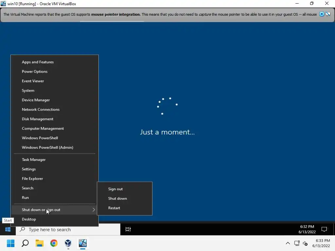Open VirtualBox Manager from host taskbar
This screenshot has height=251, width=335.
click(x=68, y=243)
